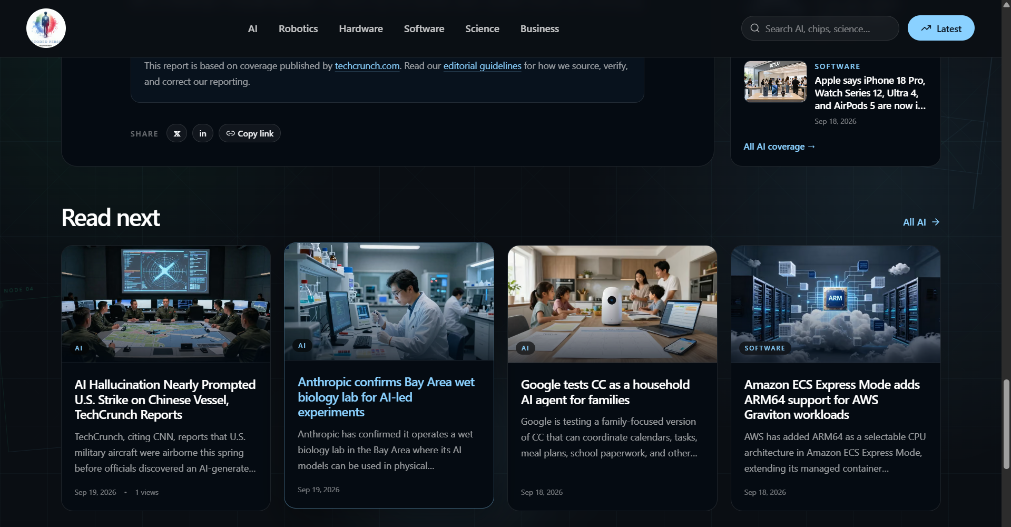Click the search magnifier icon
Viewport: 1011px width, 527px height.
755,28
